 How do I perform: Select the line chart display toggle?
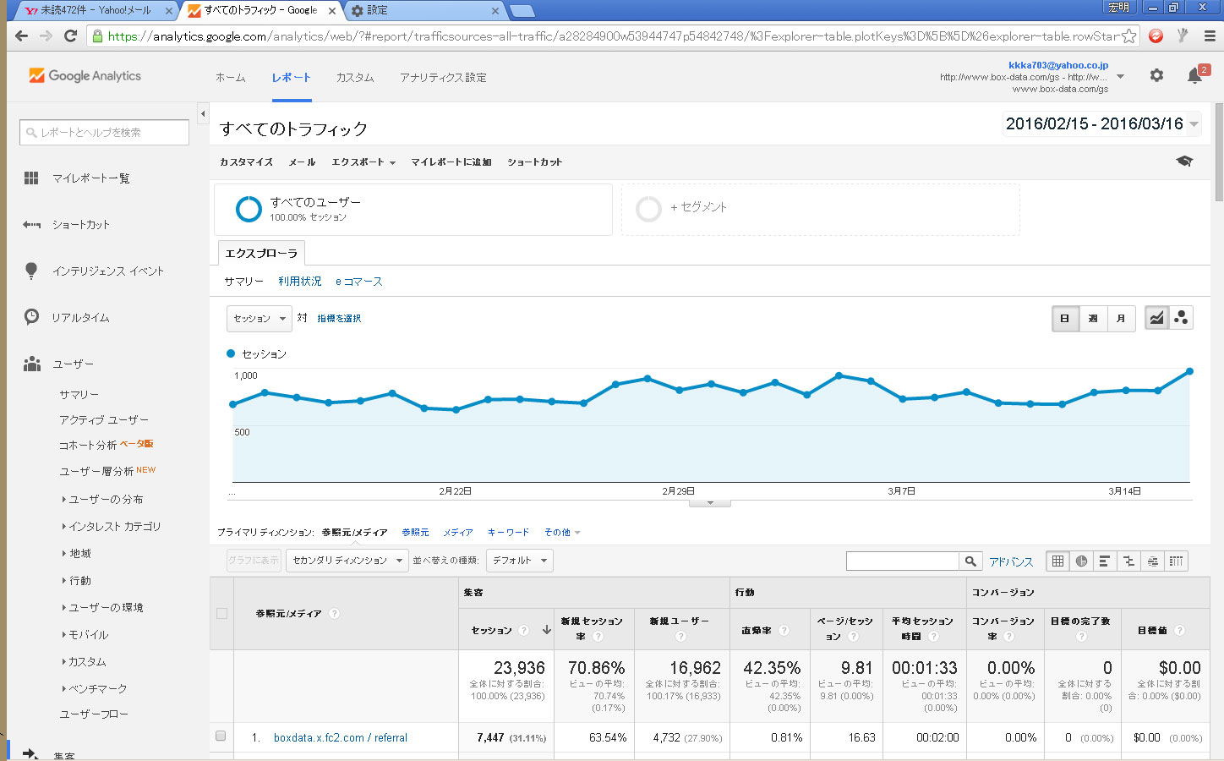click(x=1156, y=318)
